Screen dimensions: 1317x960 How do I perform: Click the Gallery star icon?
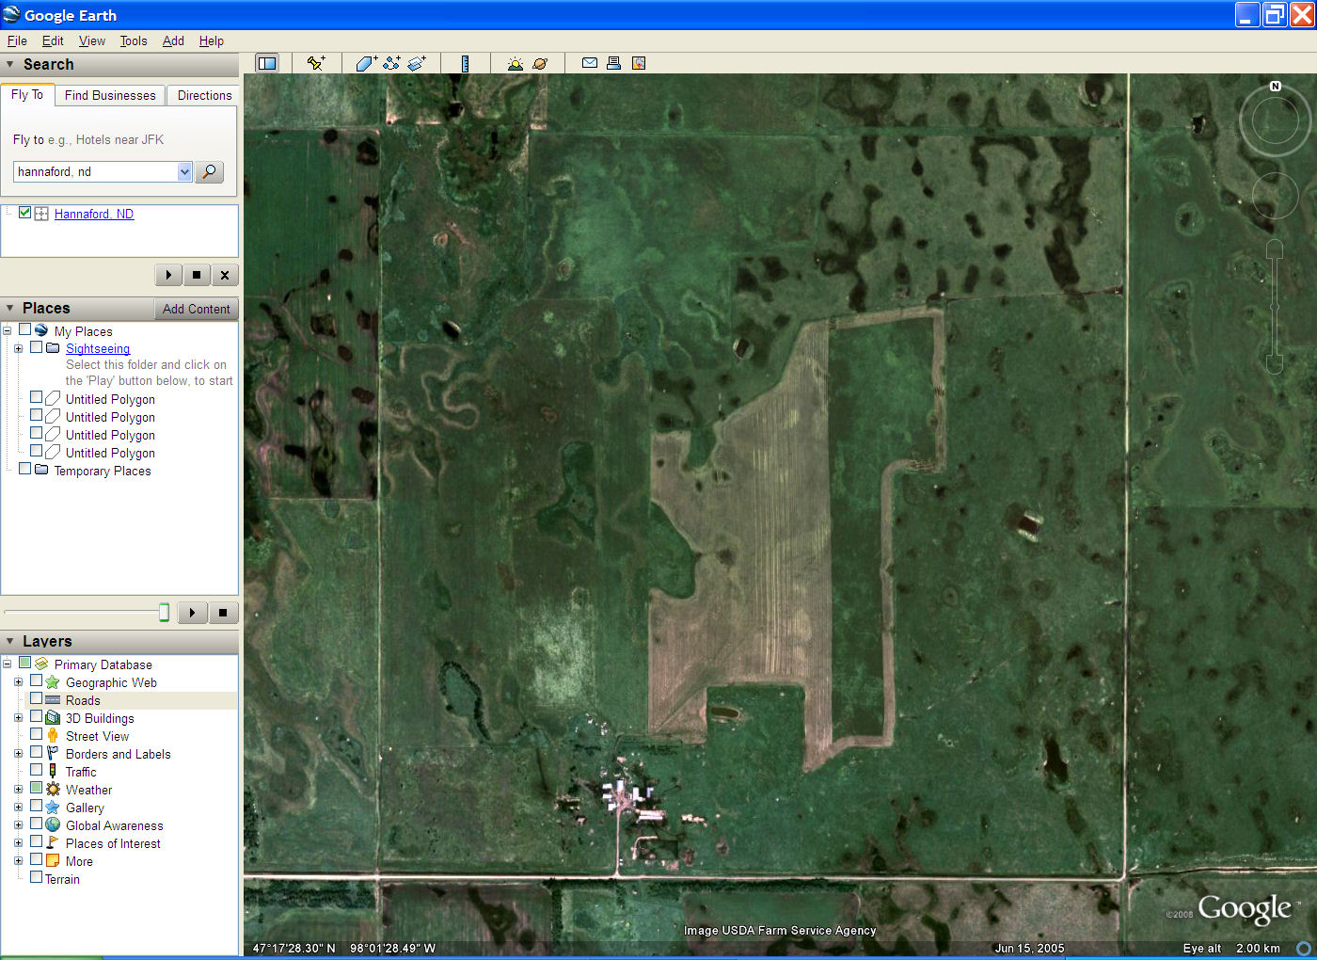click(53, 808)
